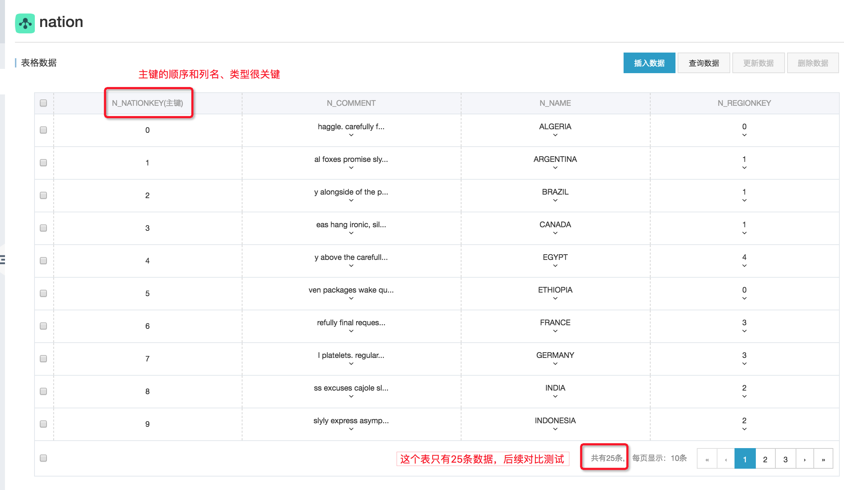
Task: Click the N_COMMENT column header
Action: (351, 103)
